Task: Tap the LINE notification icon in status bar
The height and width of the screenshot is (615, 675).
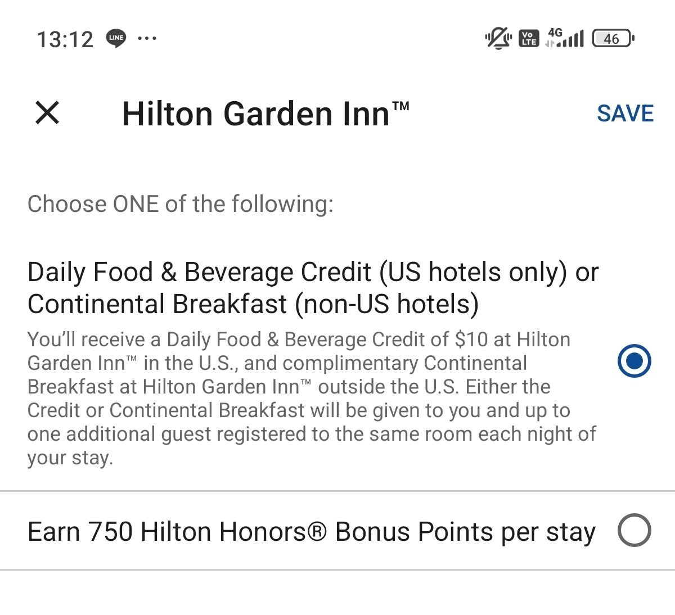Action: click(116, 38)
